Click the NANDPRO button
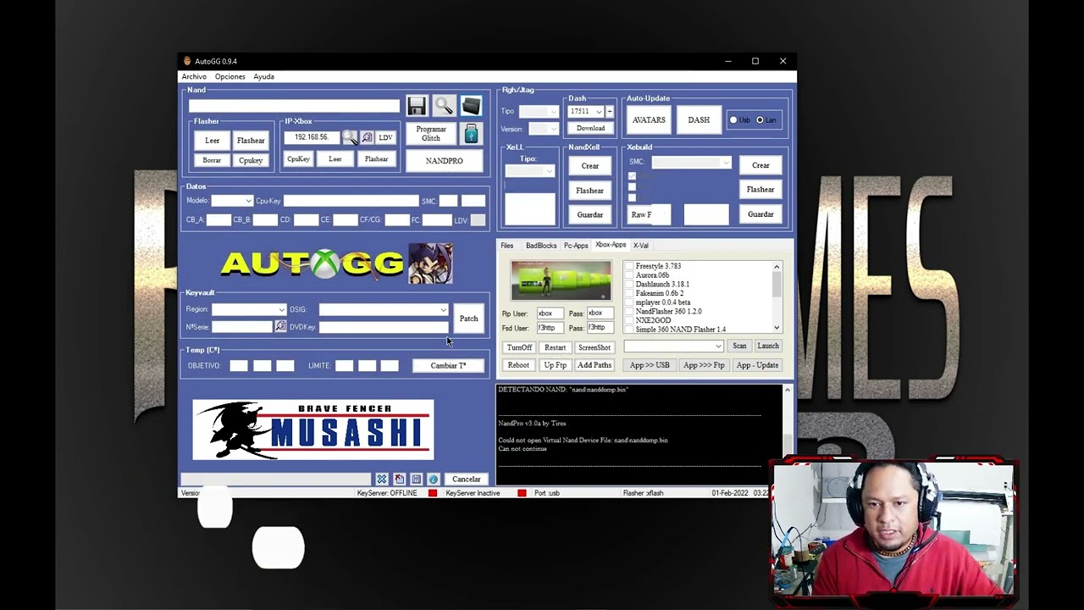Screen dimensions: 1084x610 click(x=445, y=161)
